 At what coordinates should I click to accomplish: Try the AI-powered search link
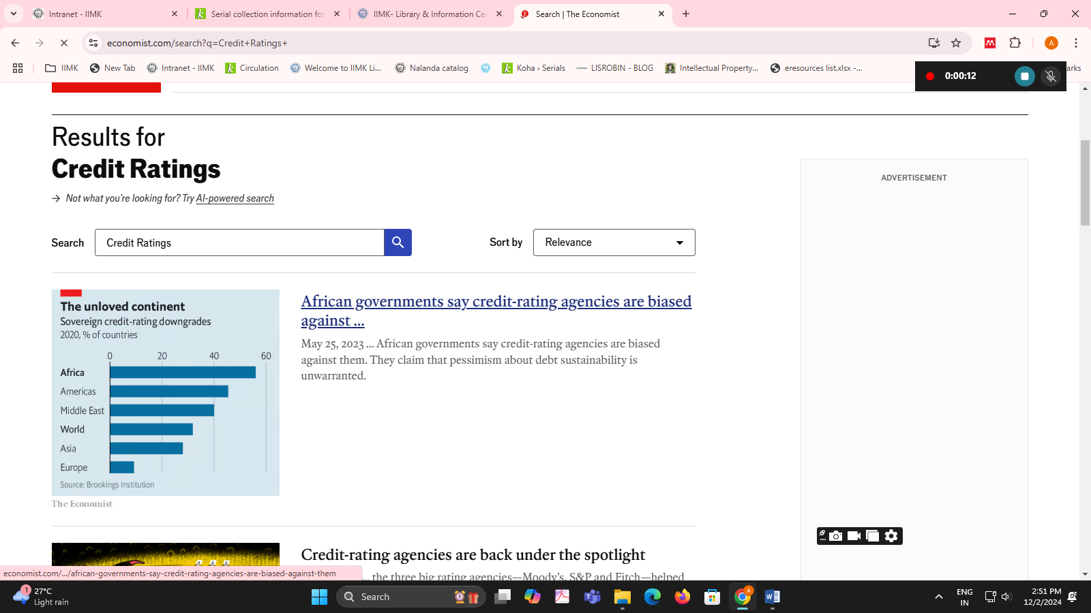(x=235, y=198)
